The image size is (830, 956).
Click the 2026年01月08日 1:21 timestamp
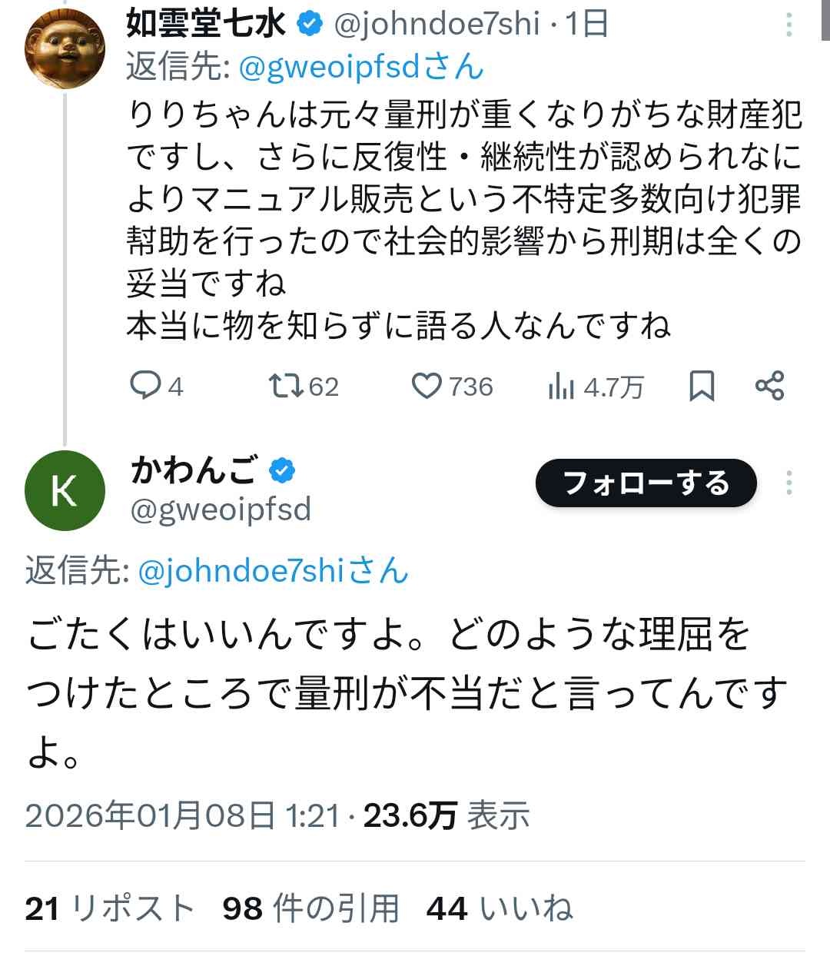(x=182, y=815)
